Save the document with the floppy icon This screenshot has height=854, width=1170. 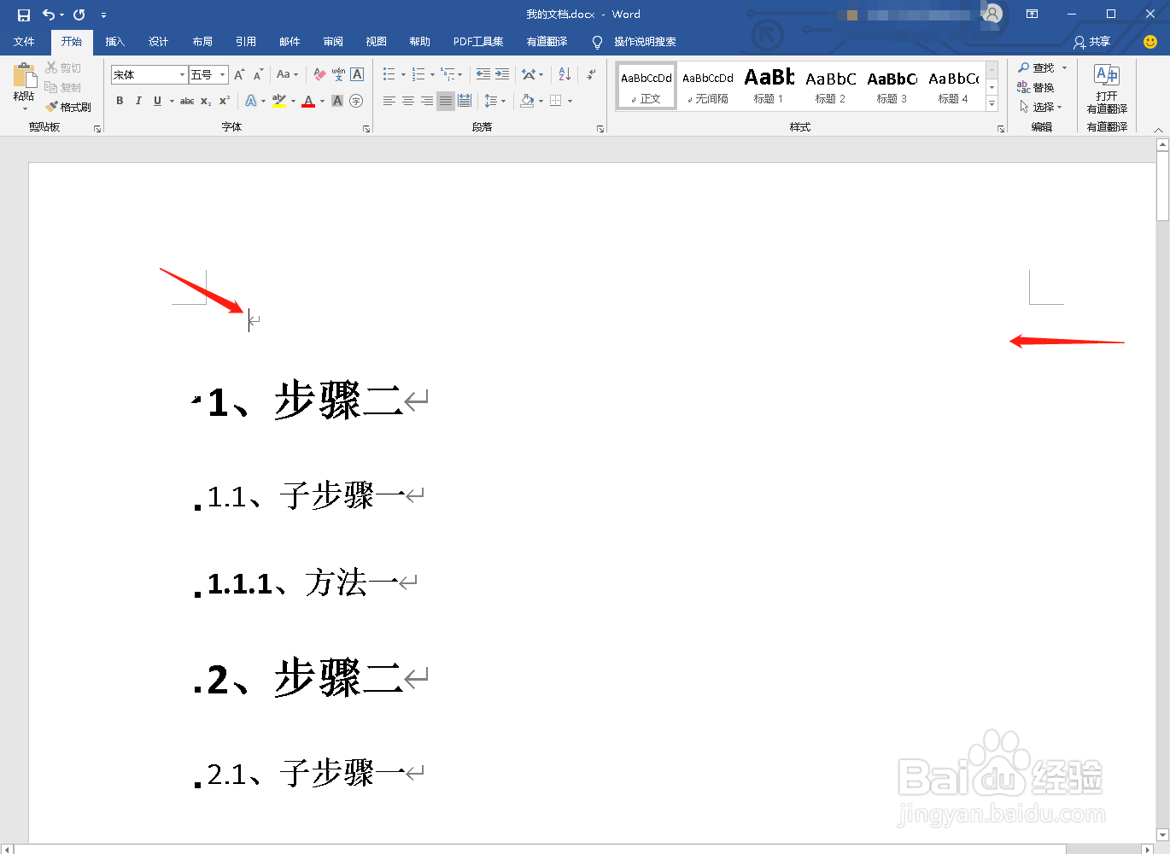point(24,15)
